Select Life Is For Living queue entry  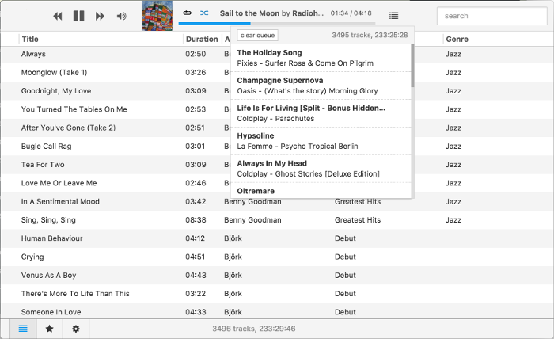tap(321, 113)
